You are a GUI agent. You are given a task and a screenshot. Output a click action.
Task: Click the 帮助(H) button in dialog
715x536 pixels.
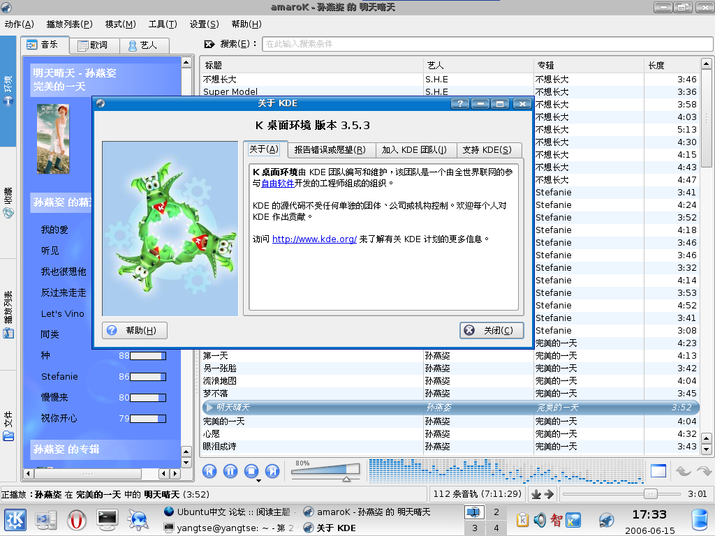(x=135, y=330)
